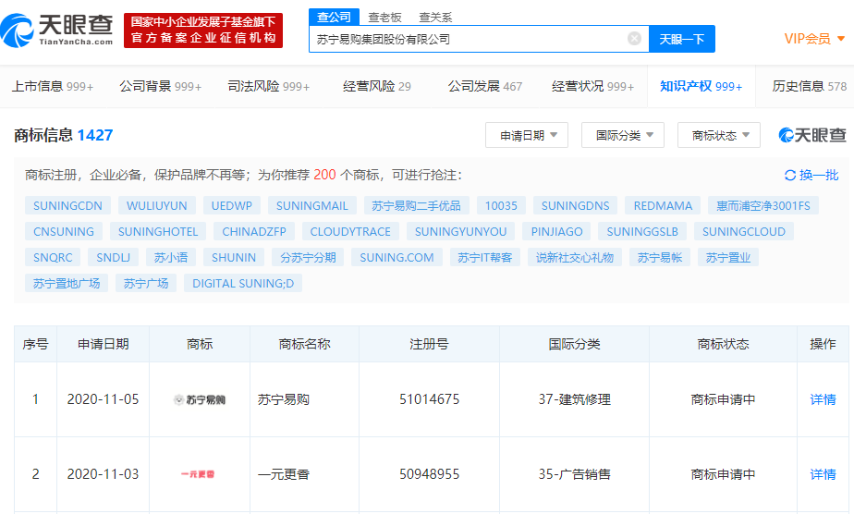
Task: Click the 天眼一下 search button
Action: pos(682,39)
